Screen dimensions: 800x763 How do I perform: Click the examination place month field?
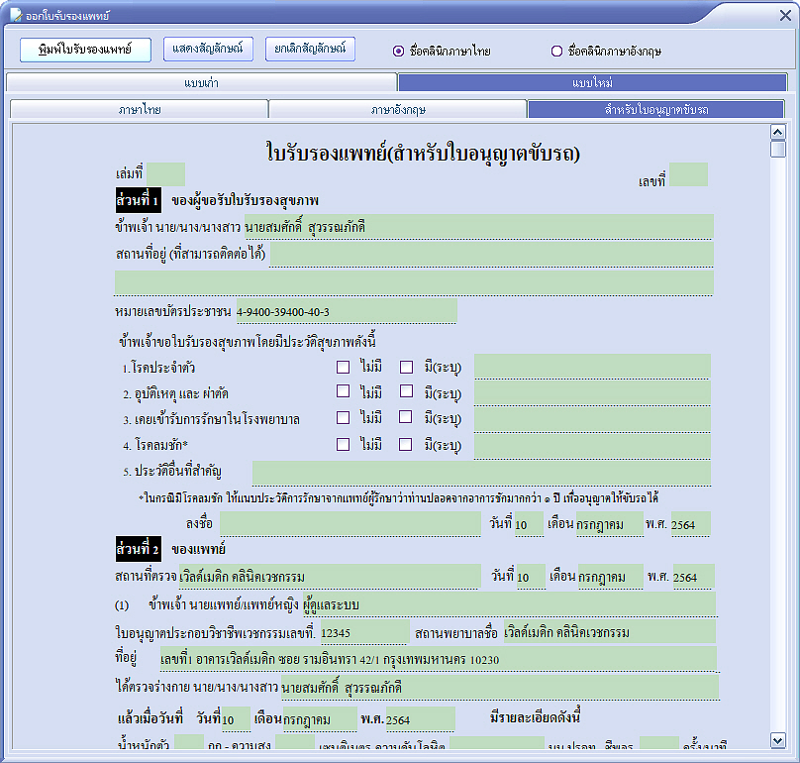[611, 576]
